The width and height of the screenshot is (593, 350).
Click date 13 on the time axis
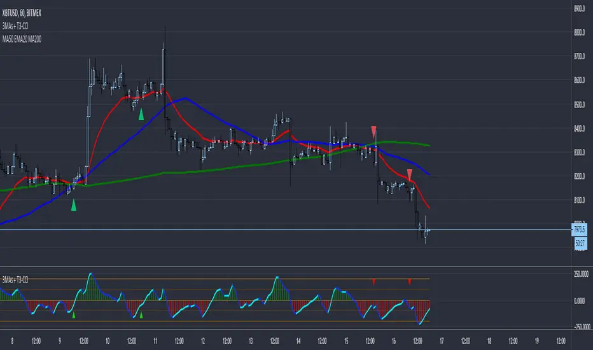point(251,341)
